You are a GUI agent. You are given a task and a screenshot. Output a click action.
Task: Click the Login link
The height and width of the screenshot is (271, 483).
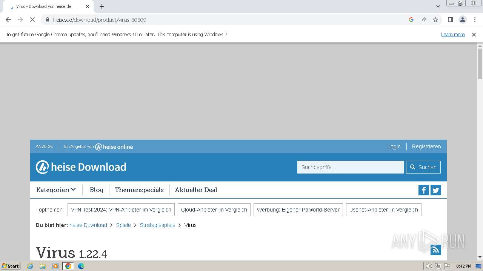(394, 146)
